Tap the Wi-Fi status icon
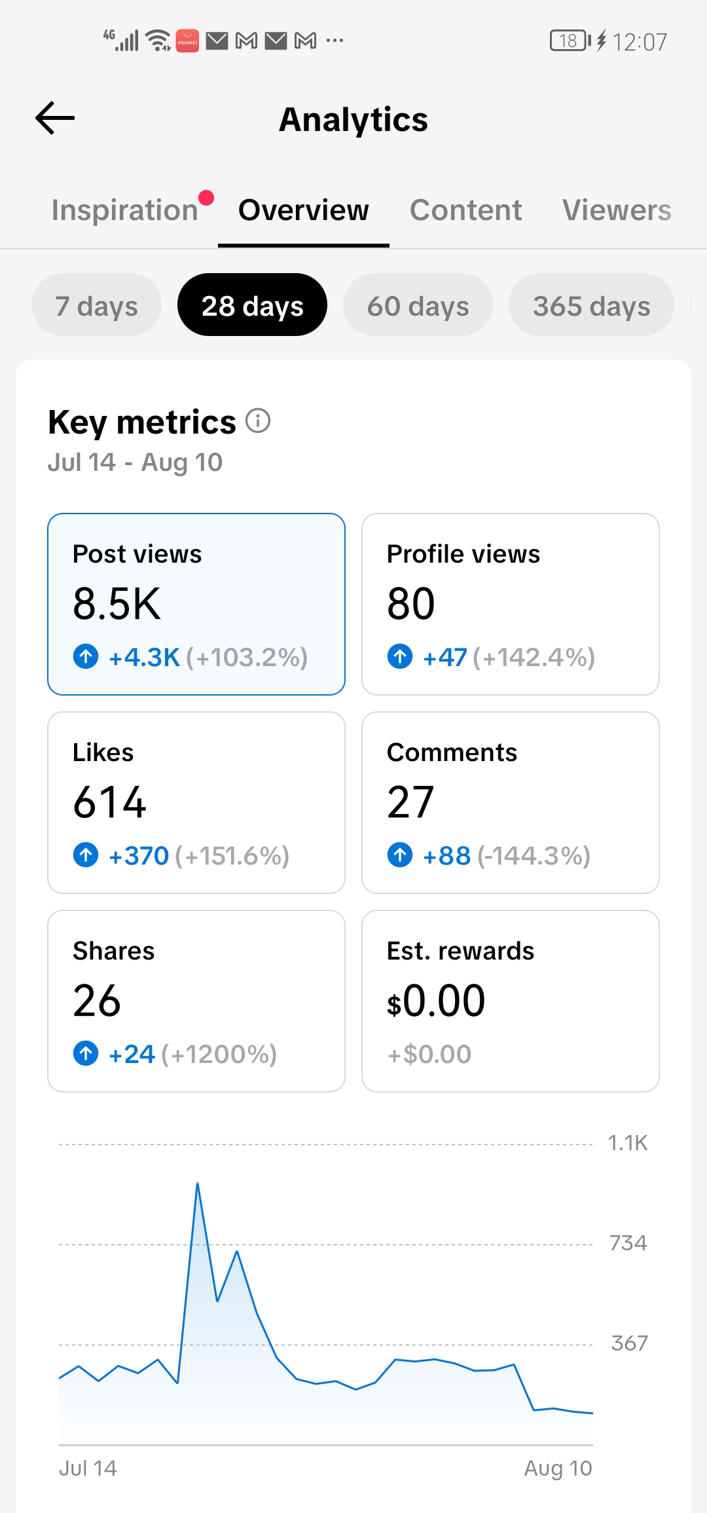Image resolution: width=707 pixels, height=1513 pixels. 158,41
